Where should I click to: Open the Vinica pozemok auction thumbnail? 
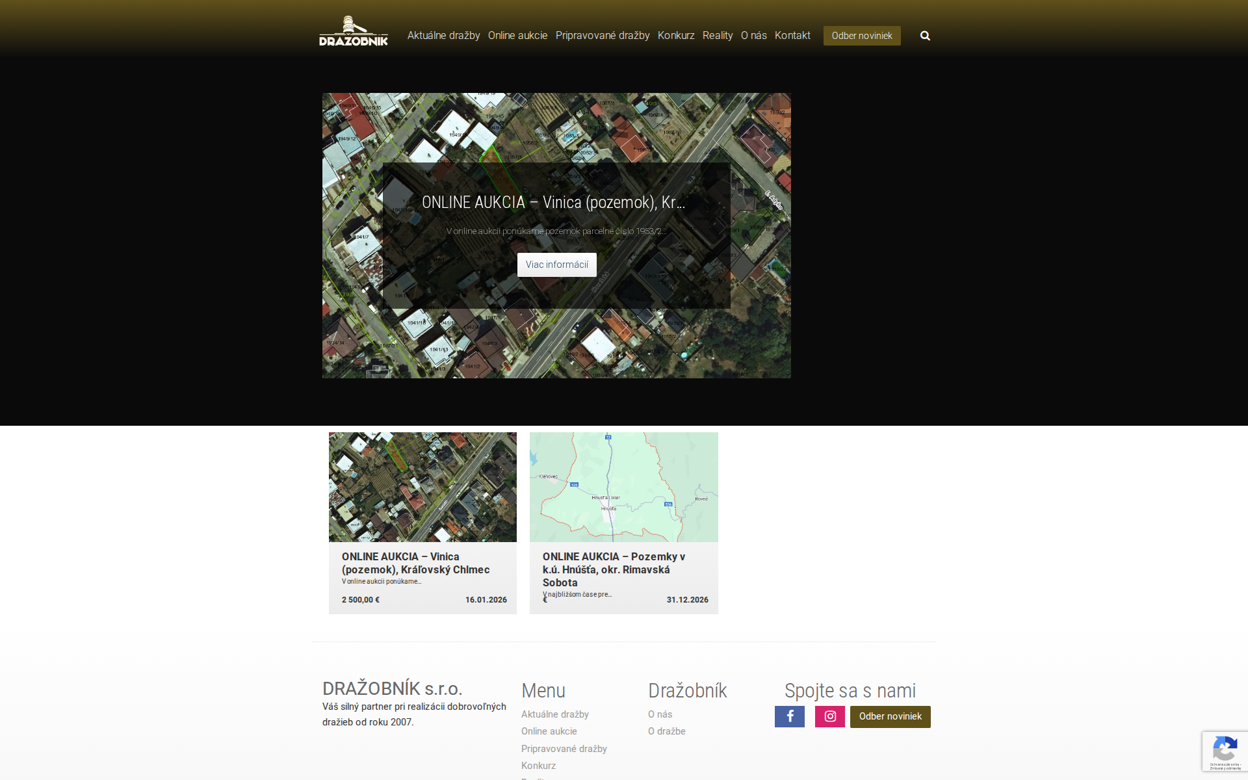tap(422, 487)
